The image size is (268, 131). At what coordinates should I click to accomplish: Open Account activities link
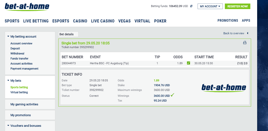click(x=21, y=63)
